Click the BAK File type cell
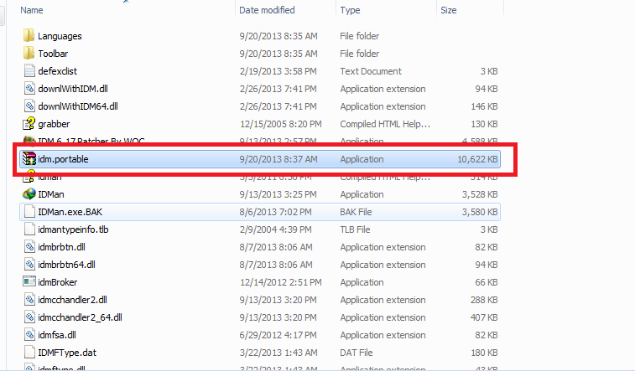Viewport: 635px width, 371px height. click(356, 212)
